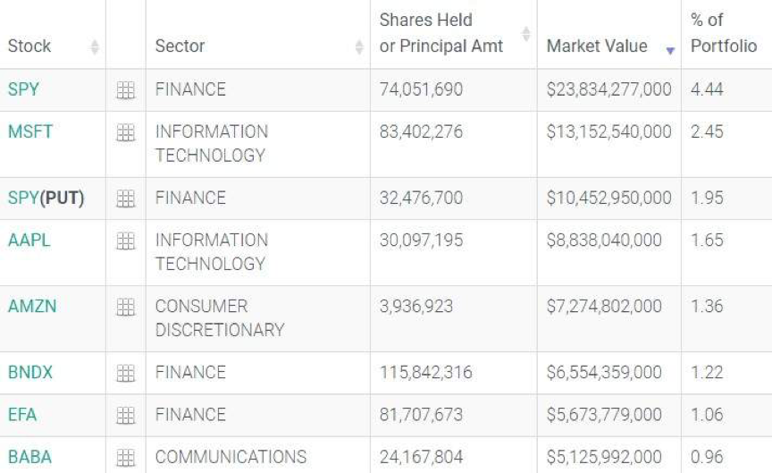Open the grid icon in the SPY(PUT) row
Image resolution: width=772 pixels, height=473 pixels.
tap(125, 198)
